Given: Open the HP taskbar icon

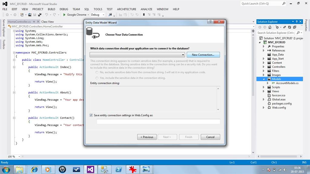Looking at the screenshot, I should point(62,169).
